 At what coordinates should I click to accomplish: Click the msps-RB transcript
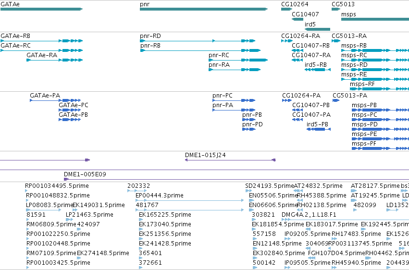(375, 50)
